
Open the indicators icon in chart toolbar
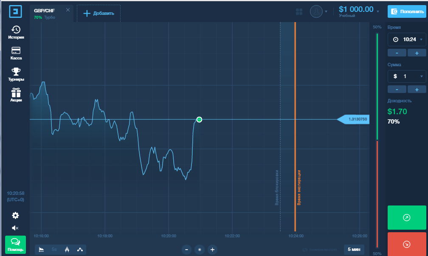point(80,250)
